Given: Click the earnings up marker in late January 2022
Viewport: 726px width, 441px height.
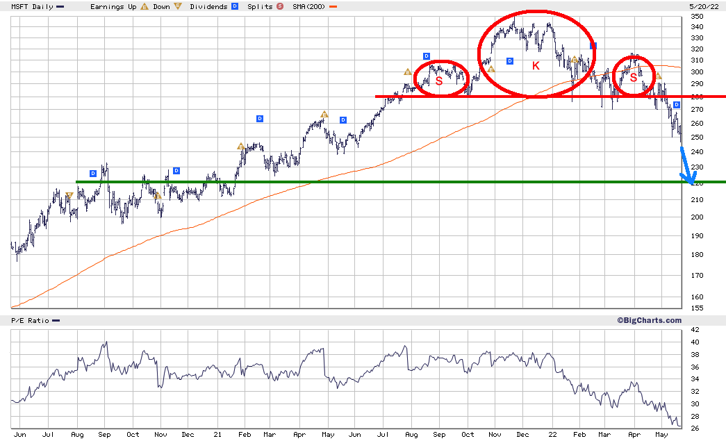Looking at the screenshot, I should tap(575, 59).
